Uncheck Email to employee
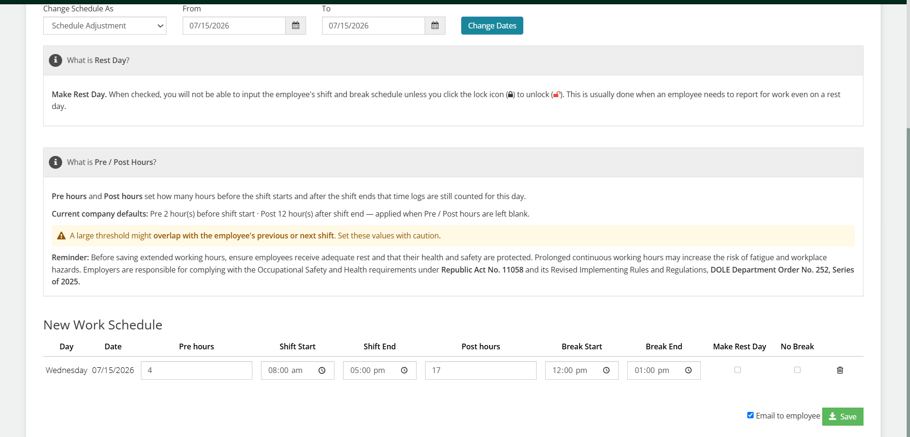The width and height of the screenshot is (910, 437). 750,415
